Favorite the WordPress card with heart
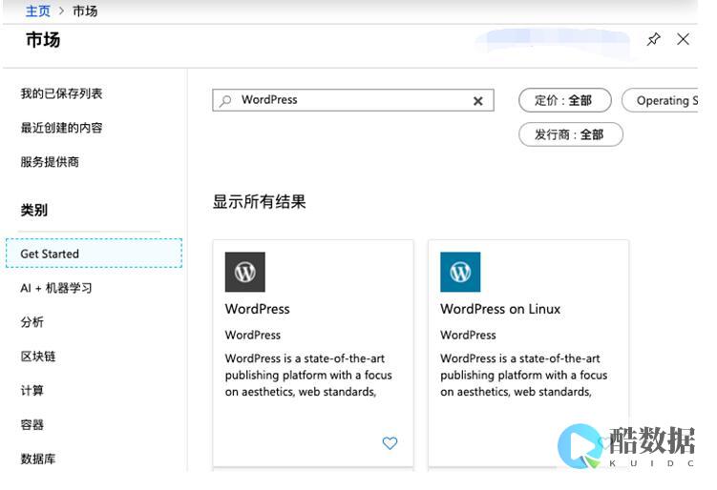The width and height of the screenshot is (717, 490). pos(390,443)
